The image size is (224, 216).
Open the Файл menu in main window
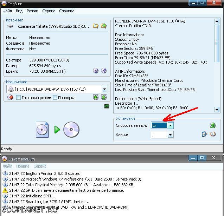click(7, 11)
